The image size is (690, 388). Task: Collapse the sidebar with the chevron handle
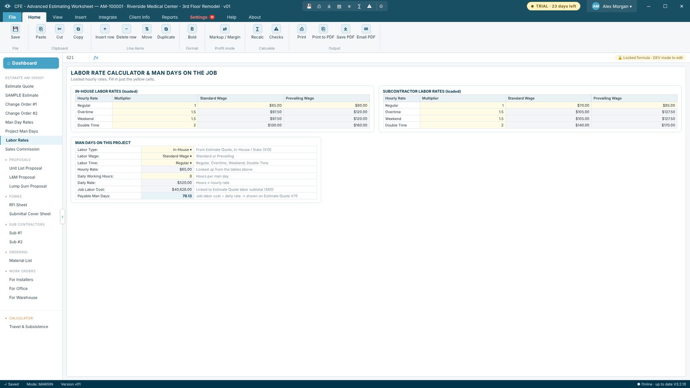coord(63,217)
